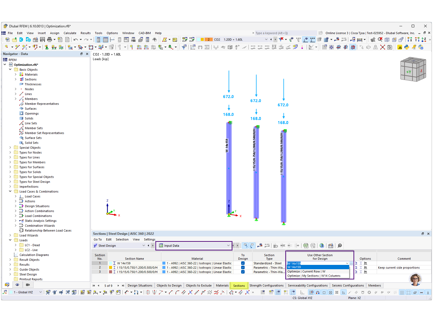Viewport: 433px width, 325px height.
Task: Open the load combination CO2 dropdown
Action: tap(266, 40)
